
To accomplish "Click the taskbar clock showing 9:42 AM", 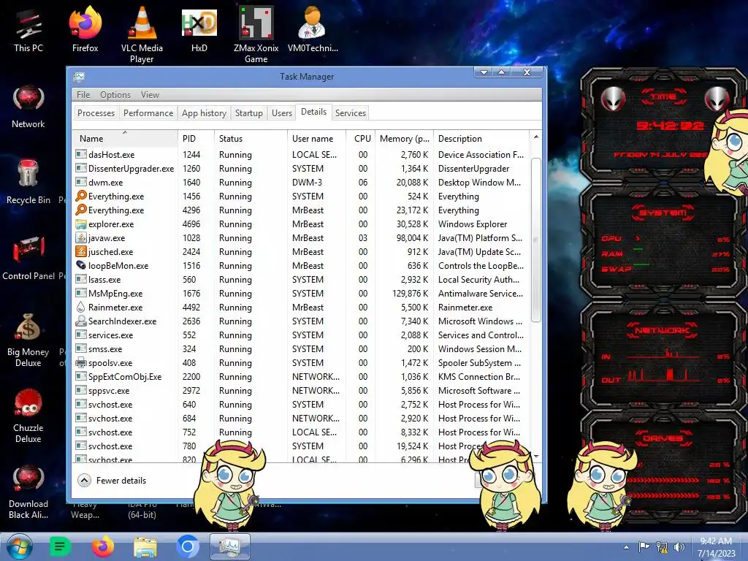I will [716, 546].
